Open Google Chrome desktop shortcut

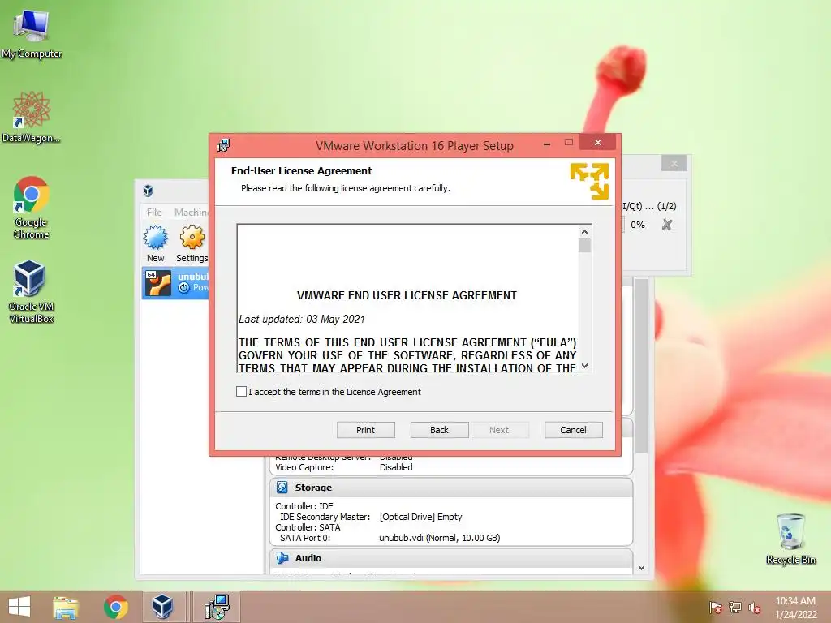pos(32,208)
